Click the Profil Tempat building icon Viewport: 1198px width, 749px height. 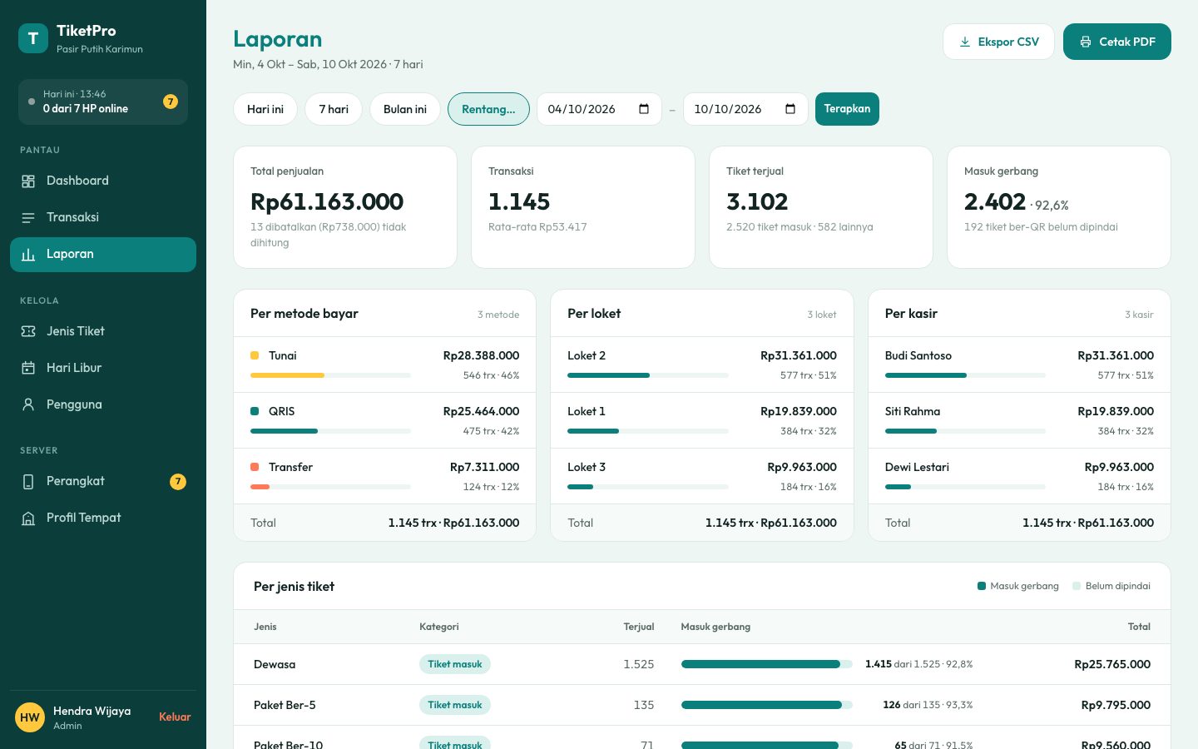click(28, 518)
